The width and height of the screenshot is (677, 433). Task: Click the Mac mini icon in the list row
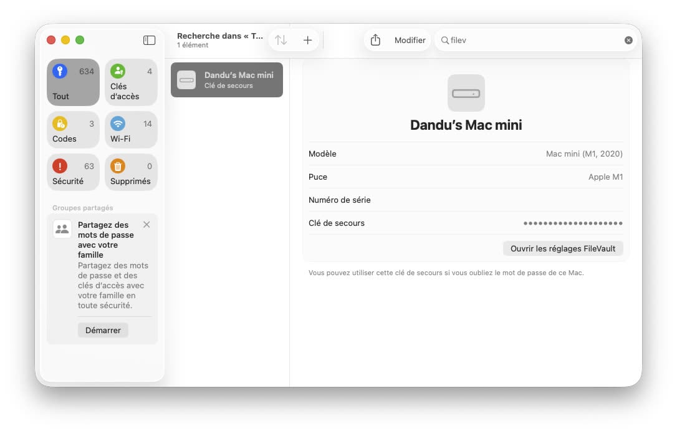[186, 80]
